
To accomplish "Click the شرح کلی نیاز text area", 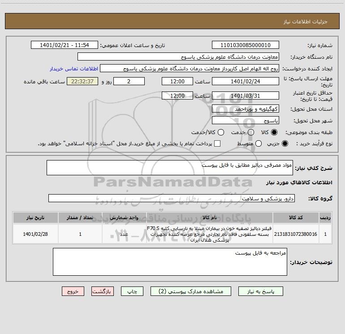I will click(170, 168).
